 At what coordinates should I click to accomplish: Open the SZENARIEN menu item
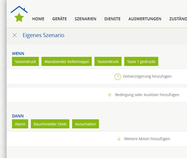[x=85, y=19]
